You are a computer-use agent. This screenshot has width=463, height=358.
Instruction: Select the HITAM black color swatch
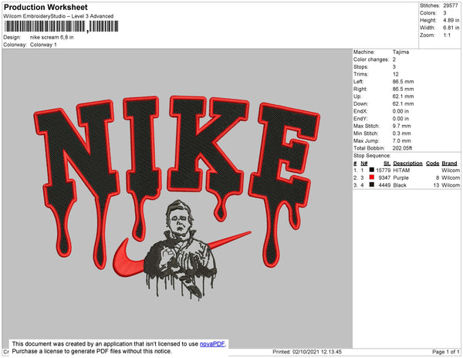[x=371, y=170]
